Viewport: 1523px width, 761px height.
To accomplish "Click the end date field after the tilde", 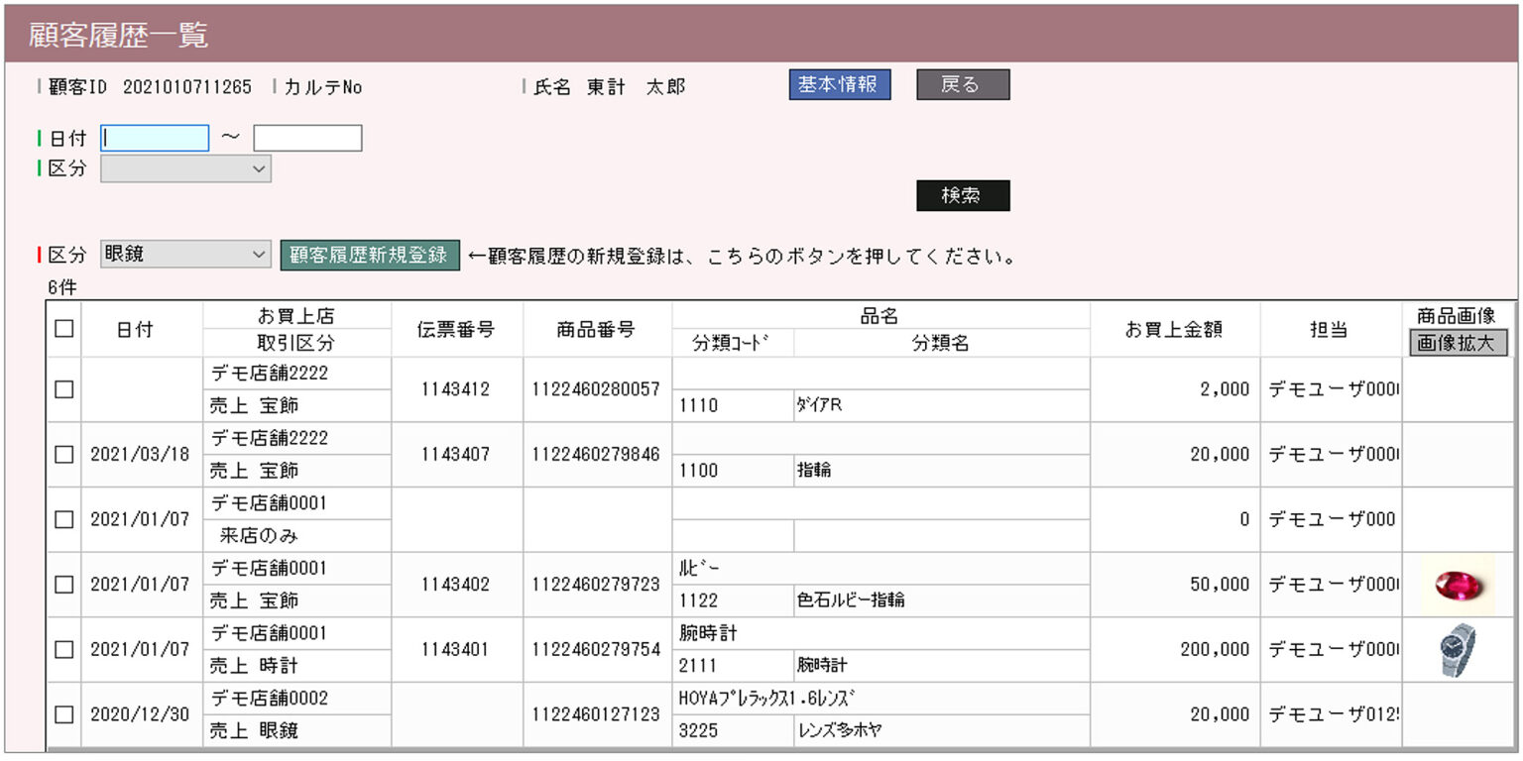I will click(x=307, y=137).
